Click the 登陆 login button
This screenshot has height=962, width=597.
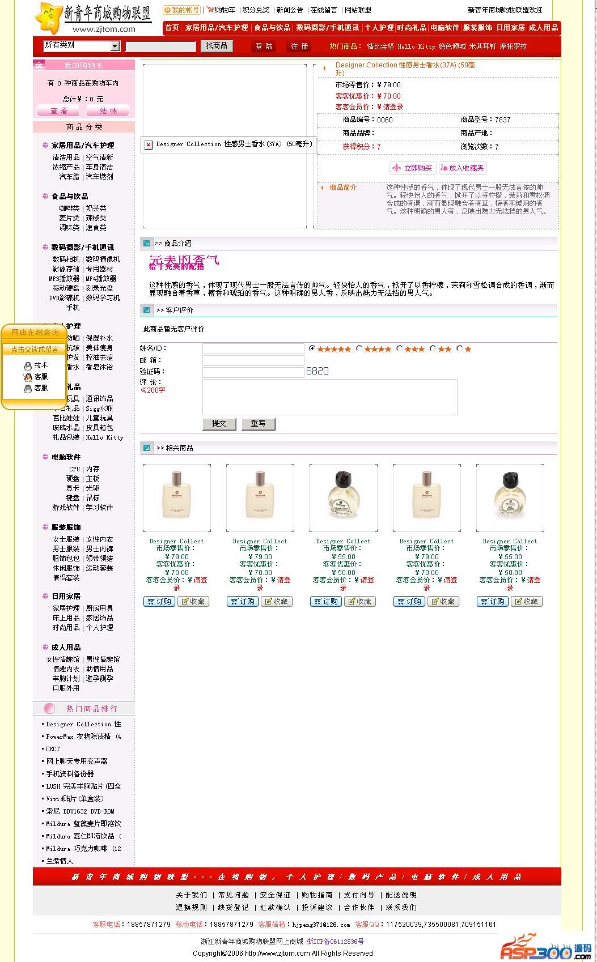coord(264,46)
